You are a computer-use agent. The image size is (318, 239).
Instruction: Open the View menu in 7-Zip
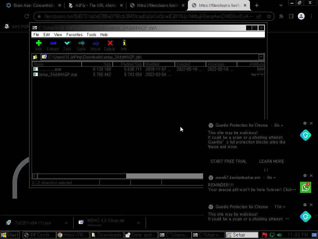pos(58,35)
